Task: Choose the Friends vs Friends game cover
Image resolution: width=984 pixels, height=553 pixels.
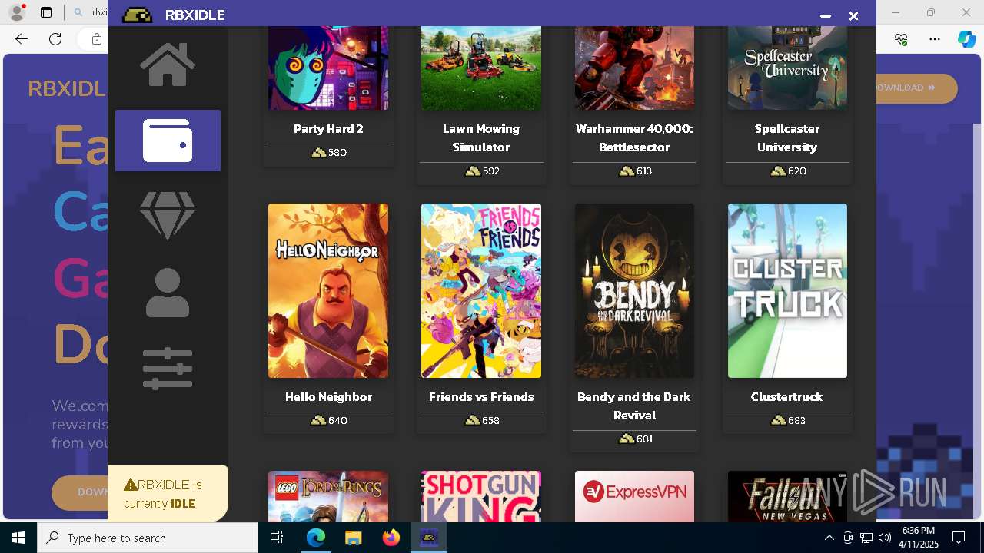Action: [481, 290]
